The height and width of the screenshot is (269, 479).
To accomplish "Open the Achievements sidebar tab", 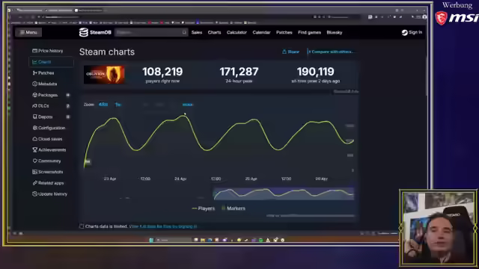I will [49, 149].
